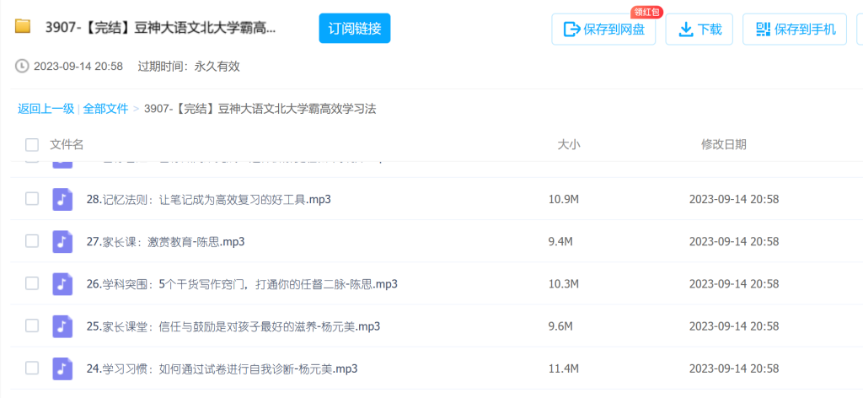Click the 下载 button

(x=699, y=30)
